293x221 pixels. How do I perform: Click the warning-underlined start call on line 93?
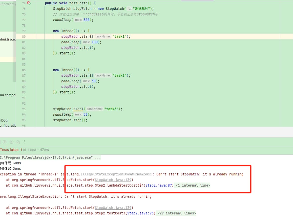coord(78,109)
